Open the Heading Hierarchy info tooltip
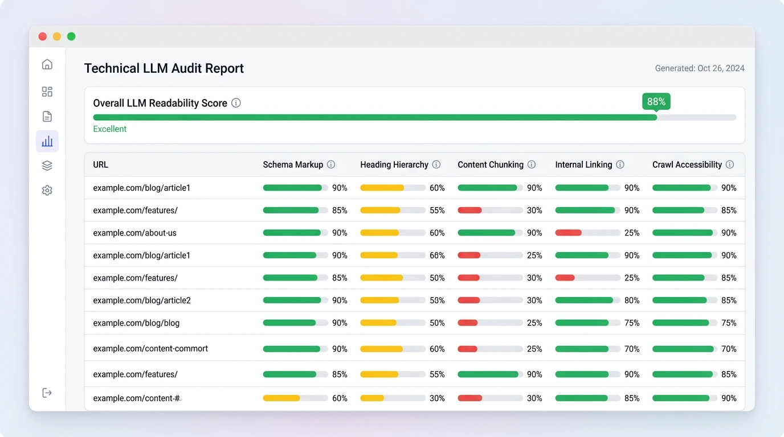Screen dimensions: 784x437 point(436,164)
